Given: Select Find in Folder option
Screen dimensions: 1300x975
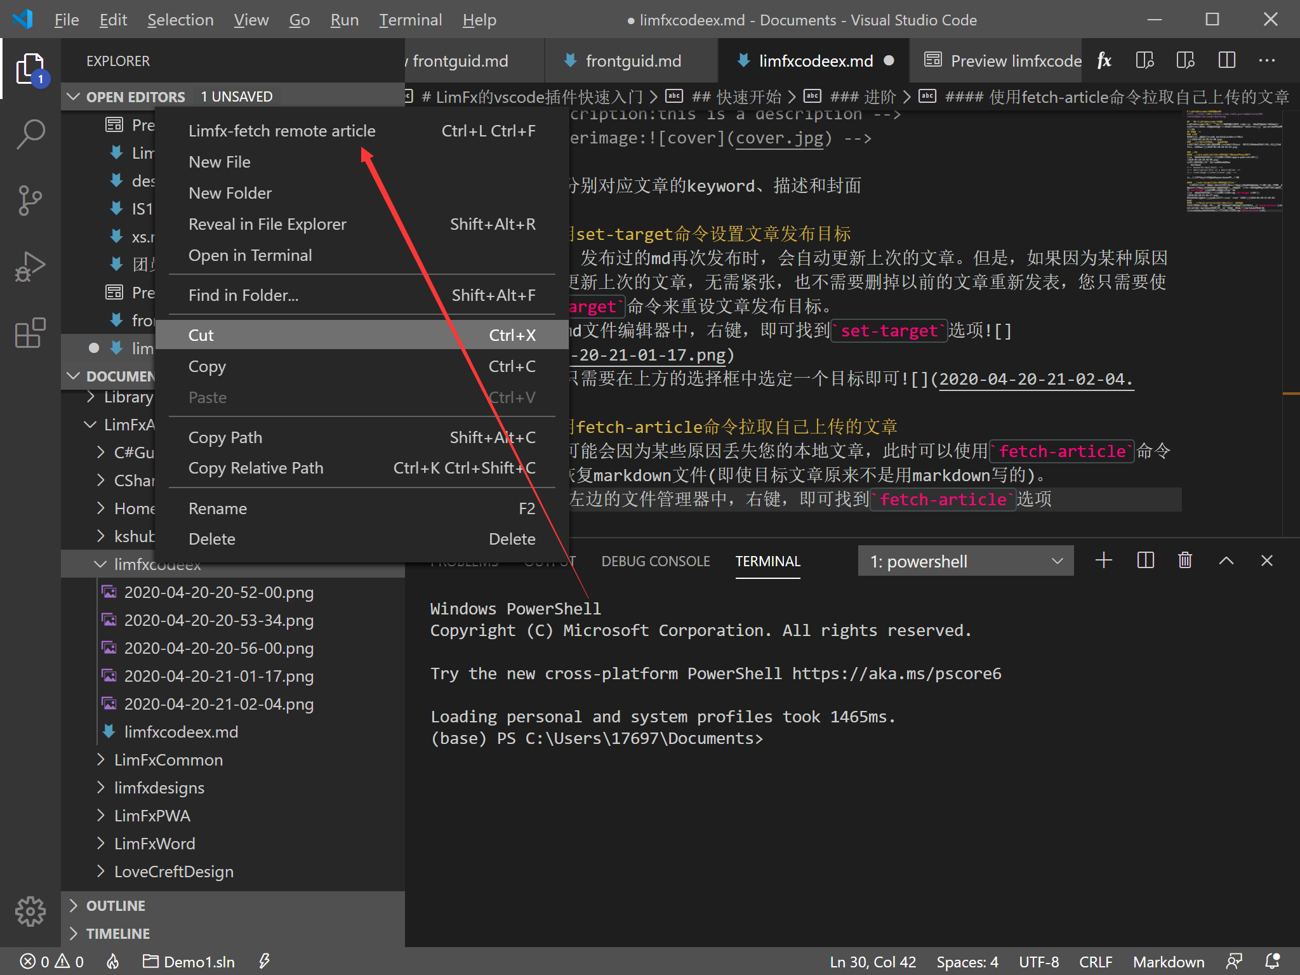Looking at the screenshot, I should [x=362, y=295].
